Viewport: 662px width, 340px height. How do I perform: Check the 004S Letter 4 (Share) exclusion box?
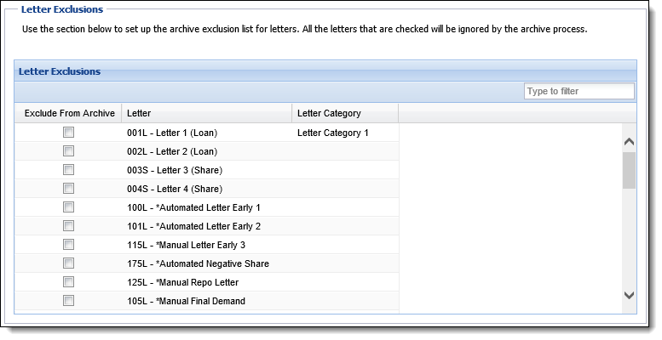68,189
